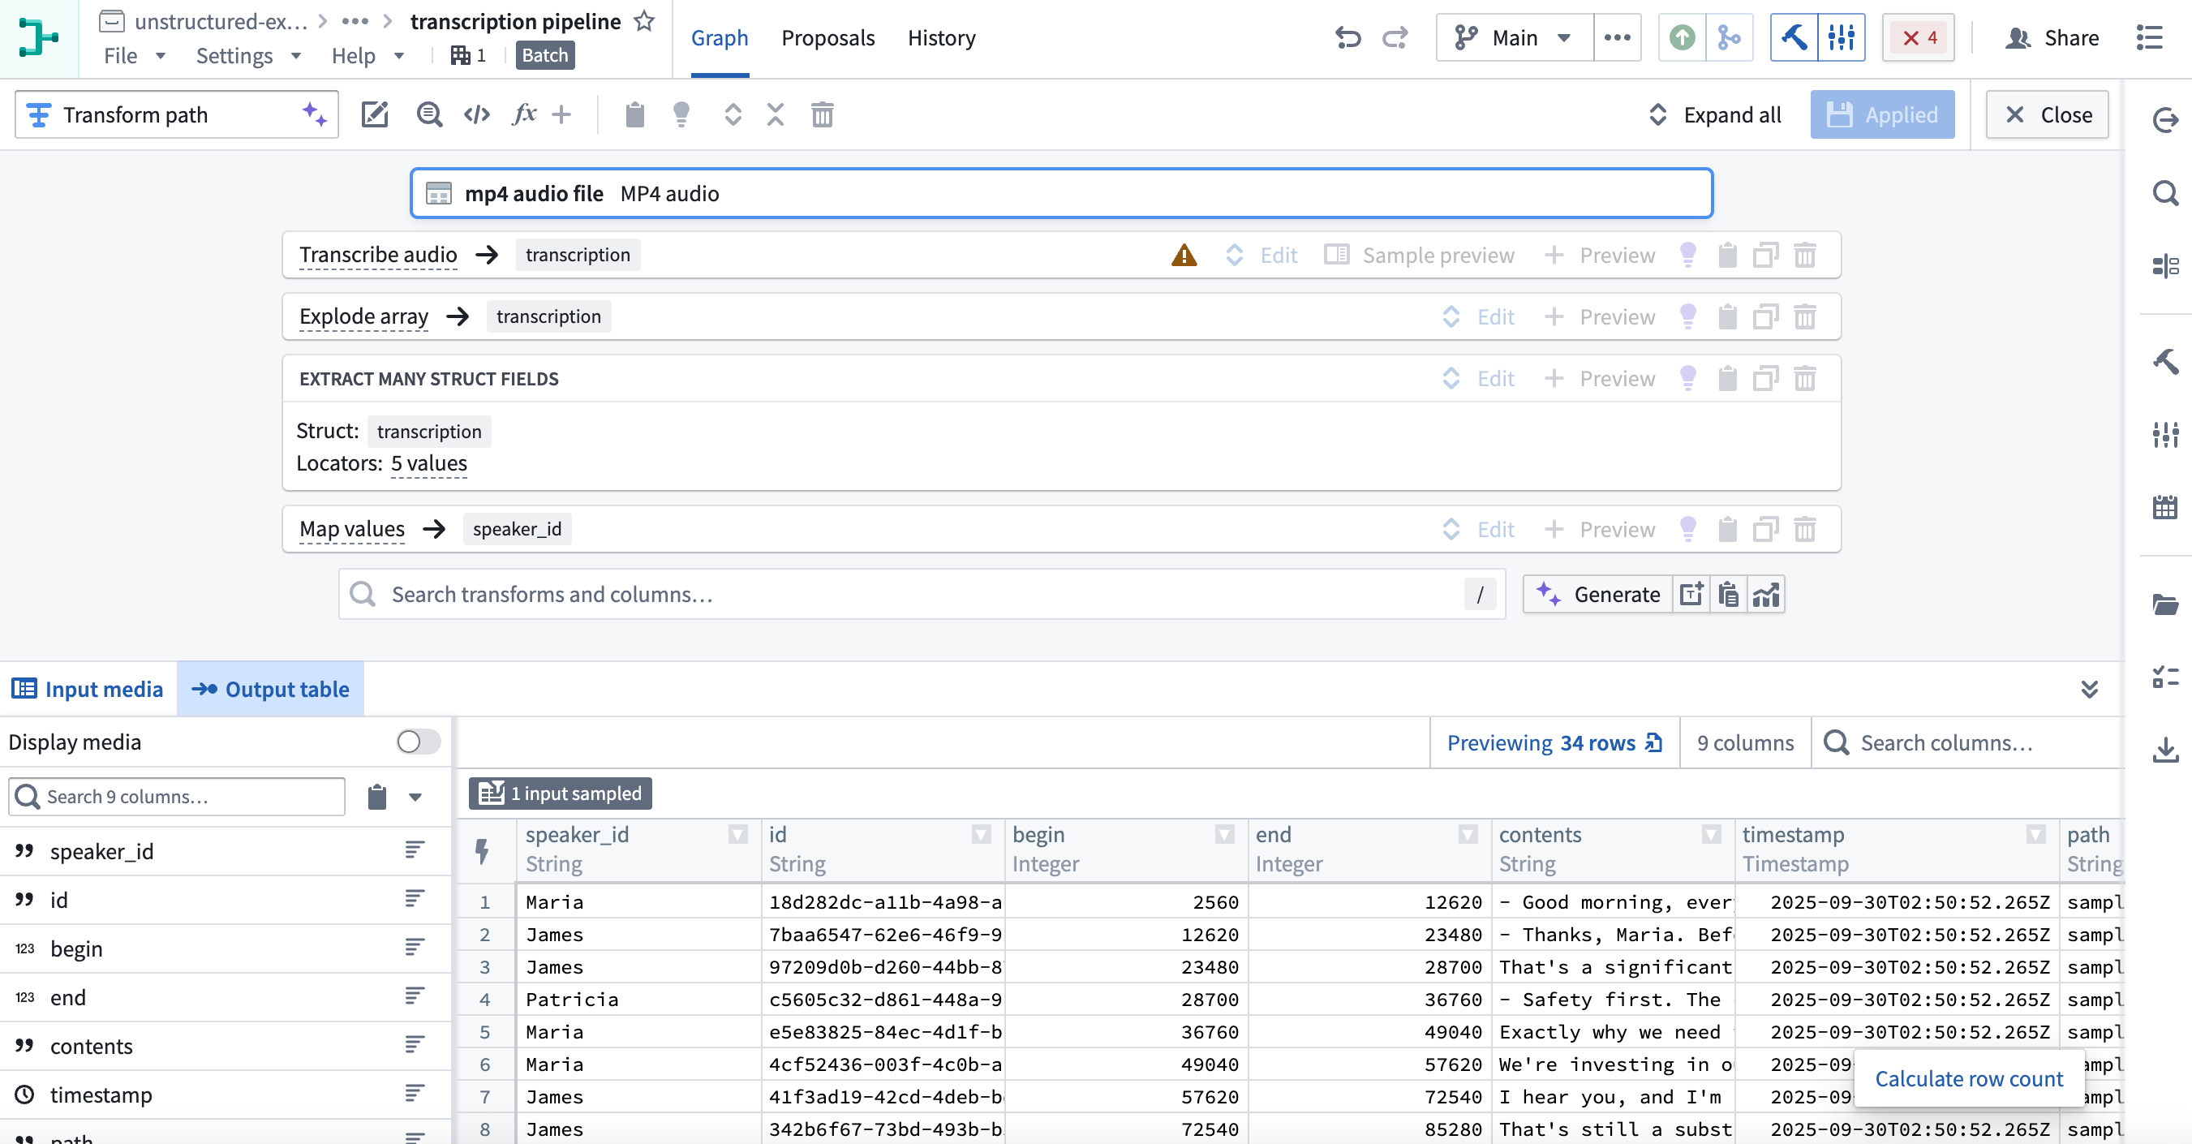Screen dimensions: 2192x1144
Task: Open the History tab
Action: [x=941, y=37]
